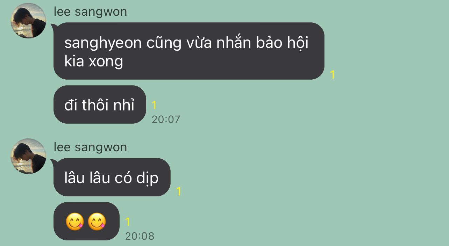Click the unread count next to 'đi thôi nhỉ'
Image resolution: width=449 pixels, height=246 pixels.
(x=154, y=105)
